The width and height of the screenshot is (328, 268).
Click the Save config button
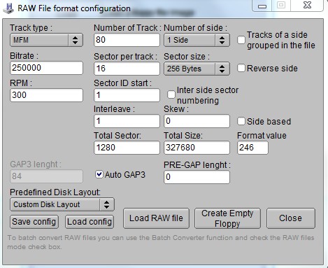34,222
